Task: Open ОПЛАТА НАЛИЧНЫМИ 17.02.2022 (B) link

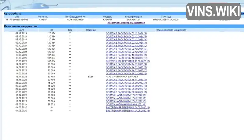Action: (126, 98)
